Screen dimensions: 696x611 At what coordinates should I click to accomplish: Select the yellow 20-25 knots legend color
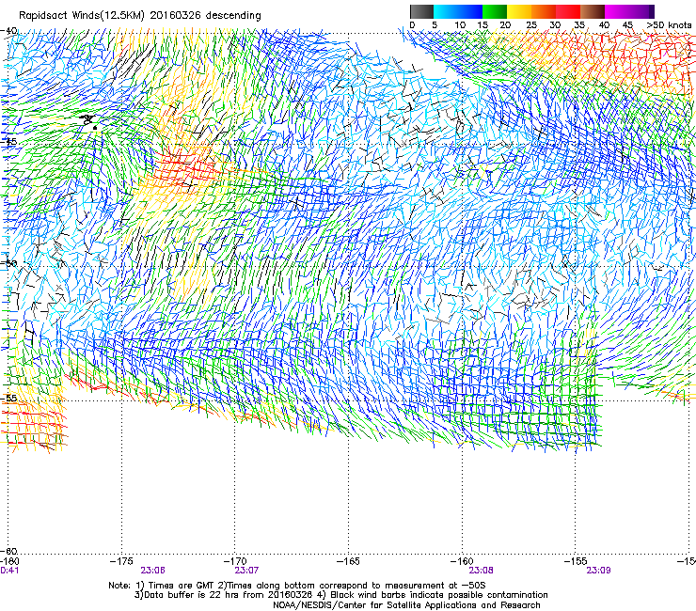(x=519, y=11)
